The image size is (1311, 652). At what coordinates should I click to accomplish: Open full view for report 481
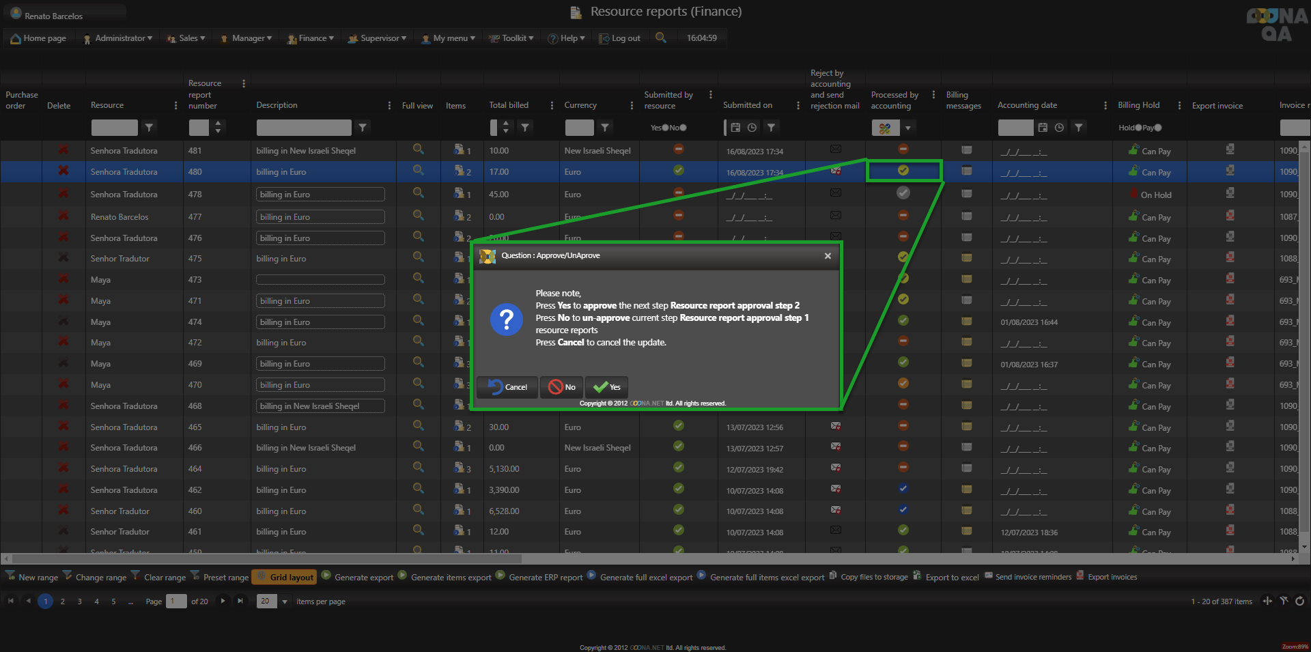click(x=418, y=149)
